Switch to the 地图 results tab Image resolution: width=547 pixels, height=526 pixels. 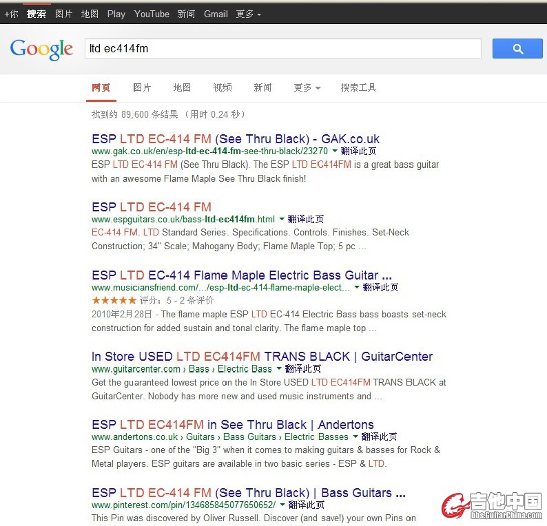click(182, 87)
